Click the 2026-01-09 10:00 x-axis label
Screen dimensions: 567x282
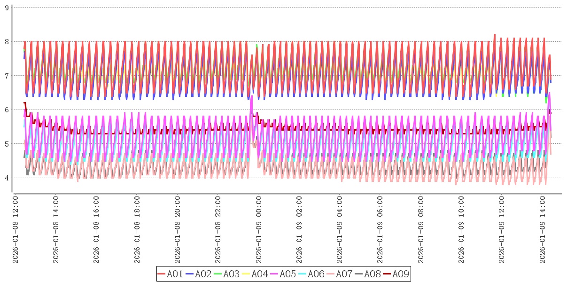pyautogui.click(x=462, y=230)
